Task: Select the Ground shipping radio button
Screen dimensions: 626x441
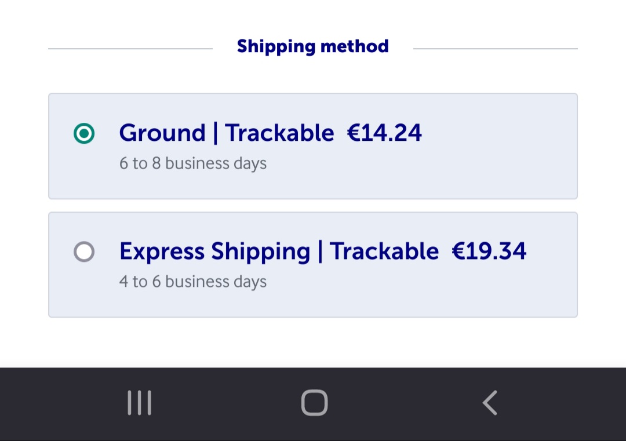Action: [x=84, y=134]
